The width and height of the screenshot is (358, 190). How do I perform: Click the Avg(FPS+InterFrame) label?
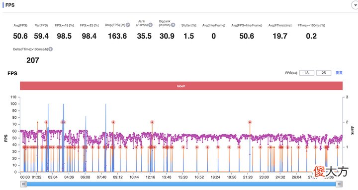(x=247, y=25)
